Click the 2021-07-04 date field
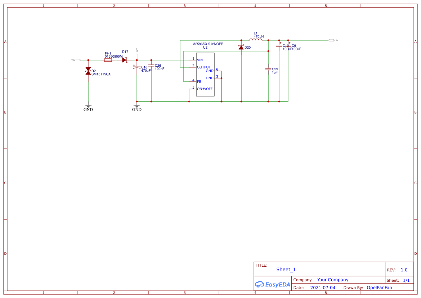The width and height of the screenshot is (421, 298). (323, 288)
